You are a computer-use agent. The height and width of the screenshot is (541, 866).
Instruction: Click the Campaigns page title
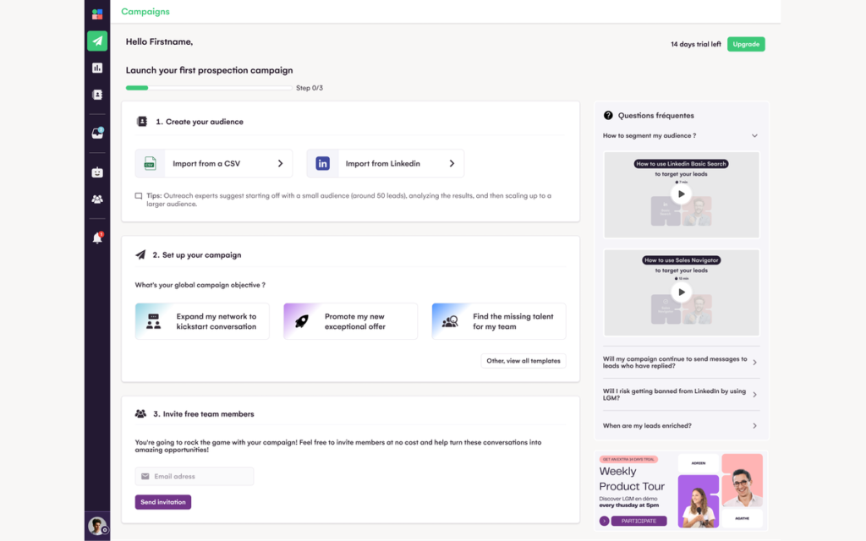click(x=145, y=12)
